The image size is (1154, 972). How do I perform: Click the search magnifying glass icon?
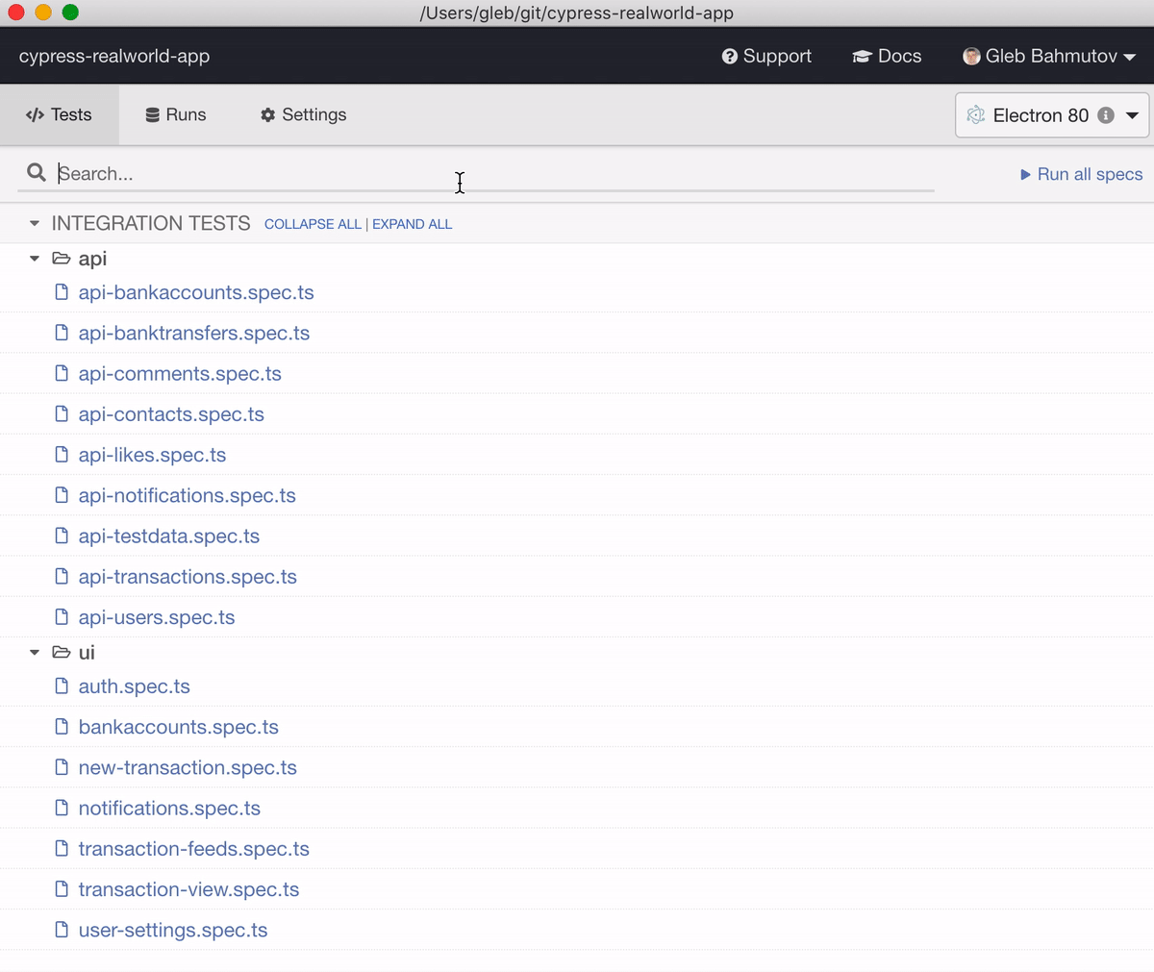pos(36,173)
